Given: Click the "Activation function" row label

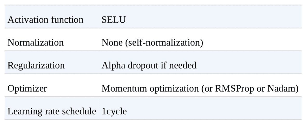Looking at the screenshot, I should [46, 20].
